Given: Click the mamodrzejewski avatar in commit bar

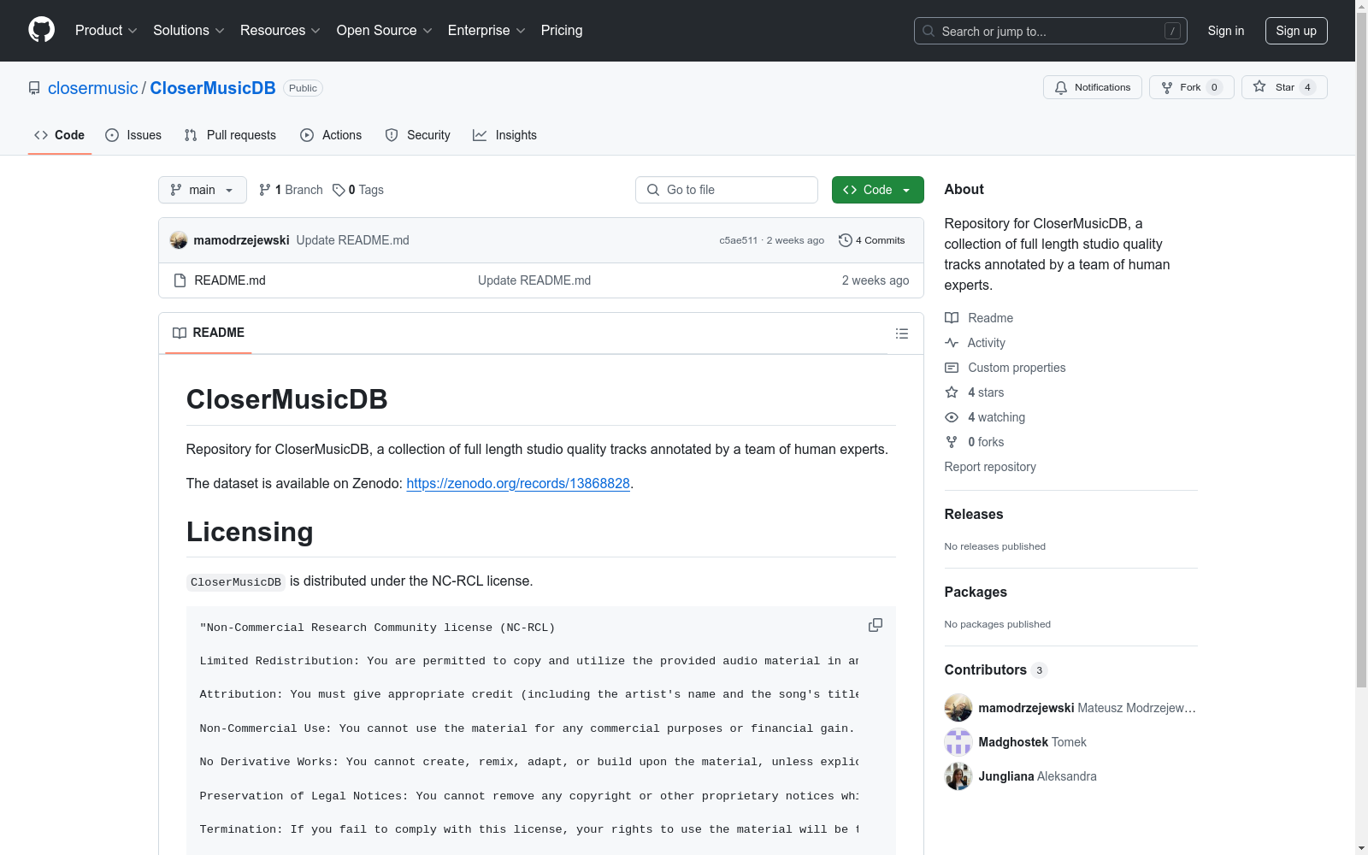Looking at the screenshot, I should (179, 240).
